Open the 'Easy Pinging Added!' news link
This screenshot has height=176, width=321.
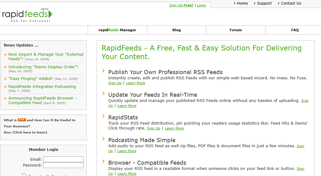pyautogui.click(x=30, y=78)
